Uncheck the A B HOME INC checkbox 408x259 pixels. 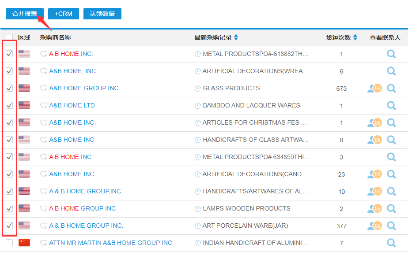(x=9, y=157)
